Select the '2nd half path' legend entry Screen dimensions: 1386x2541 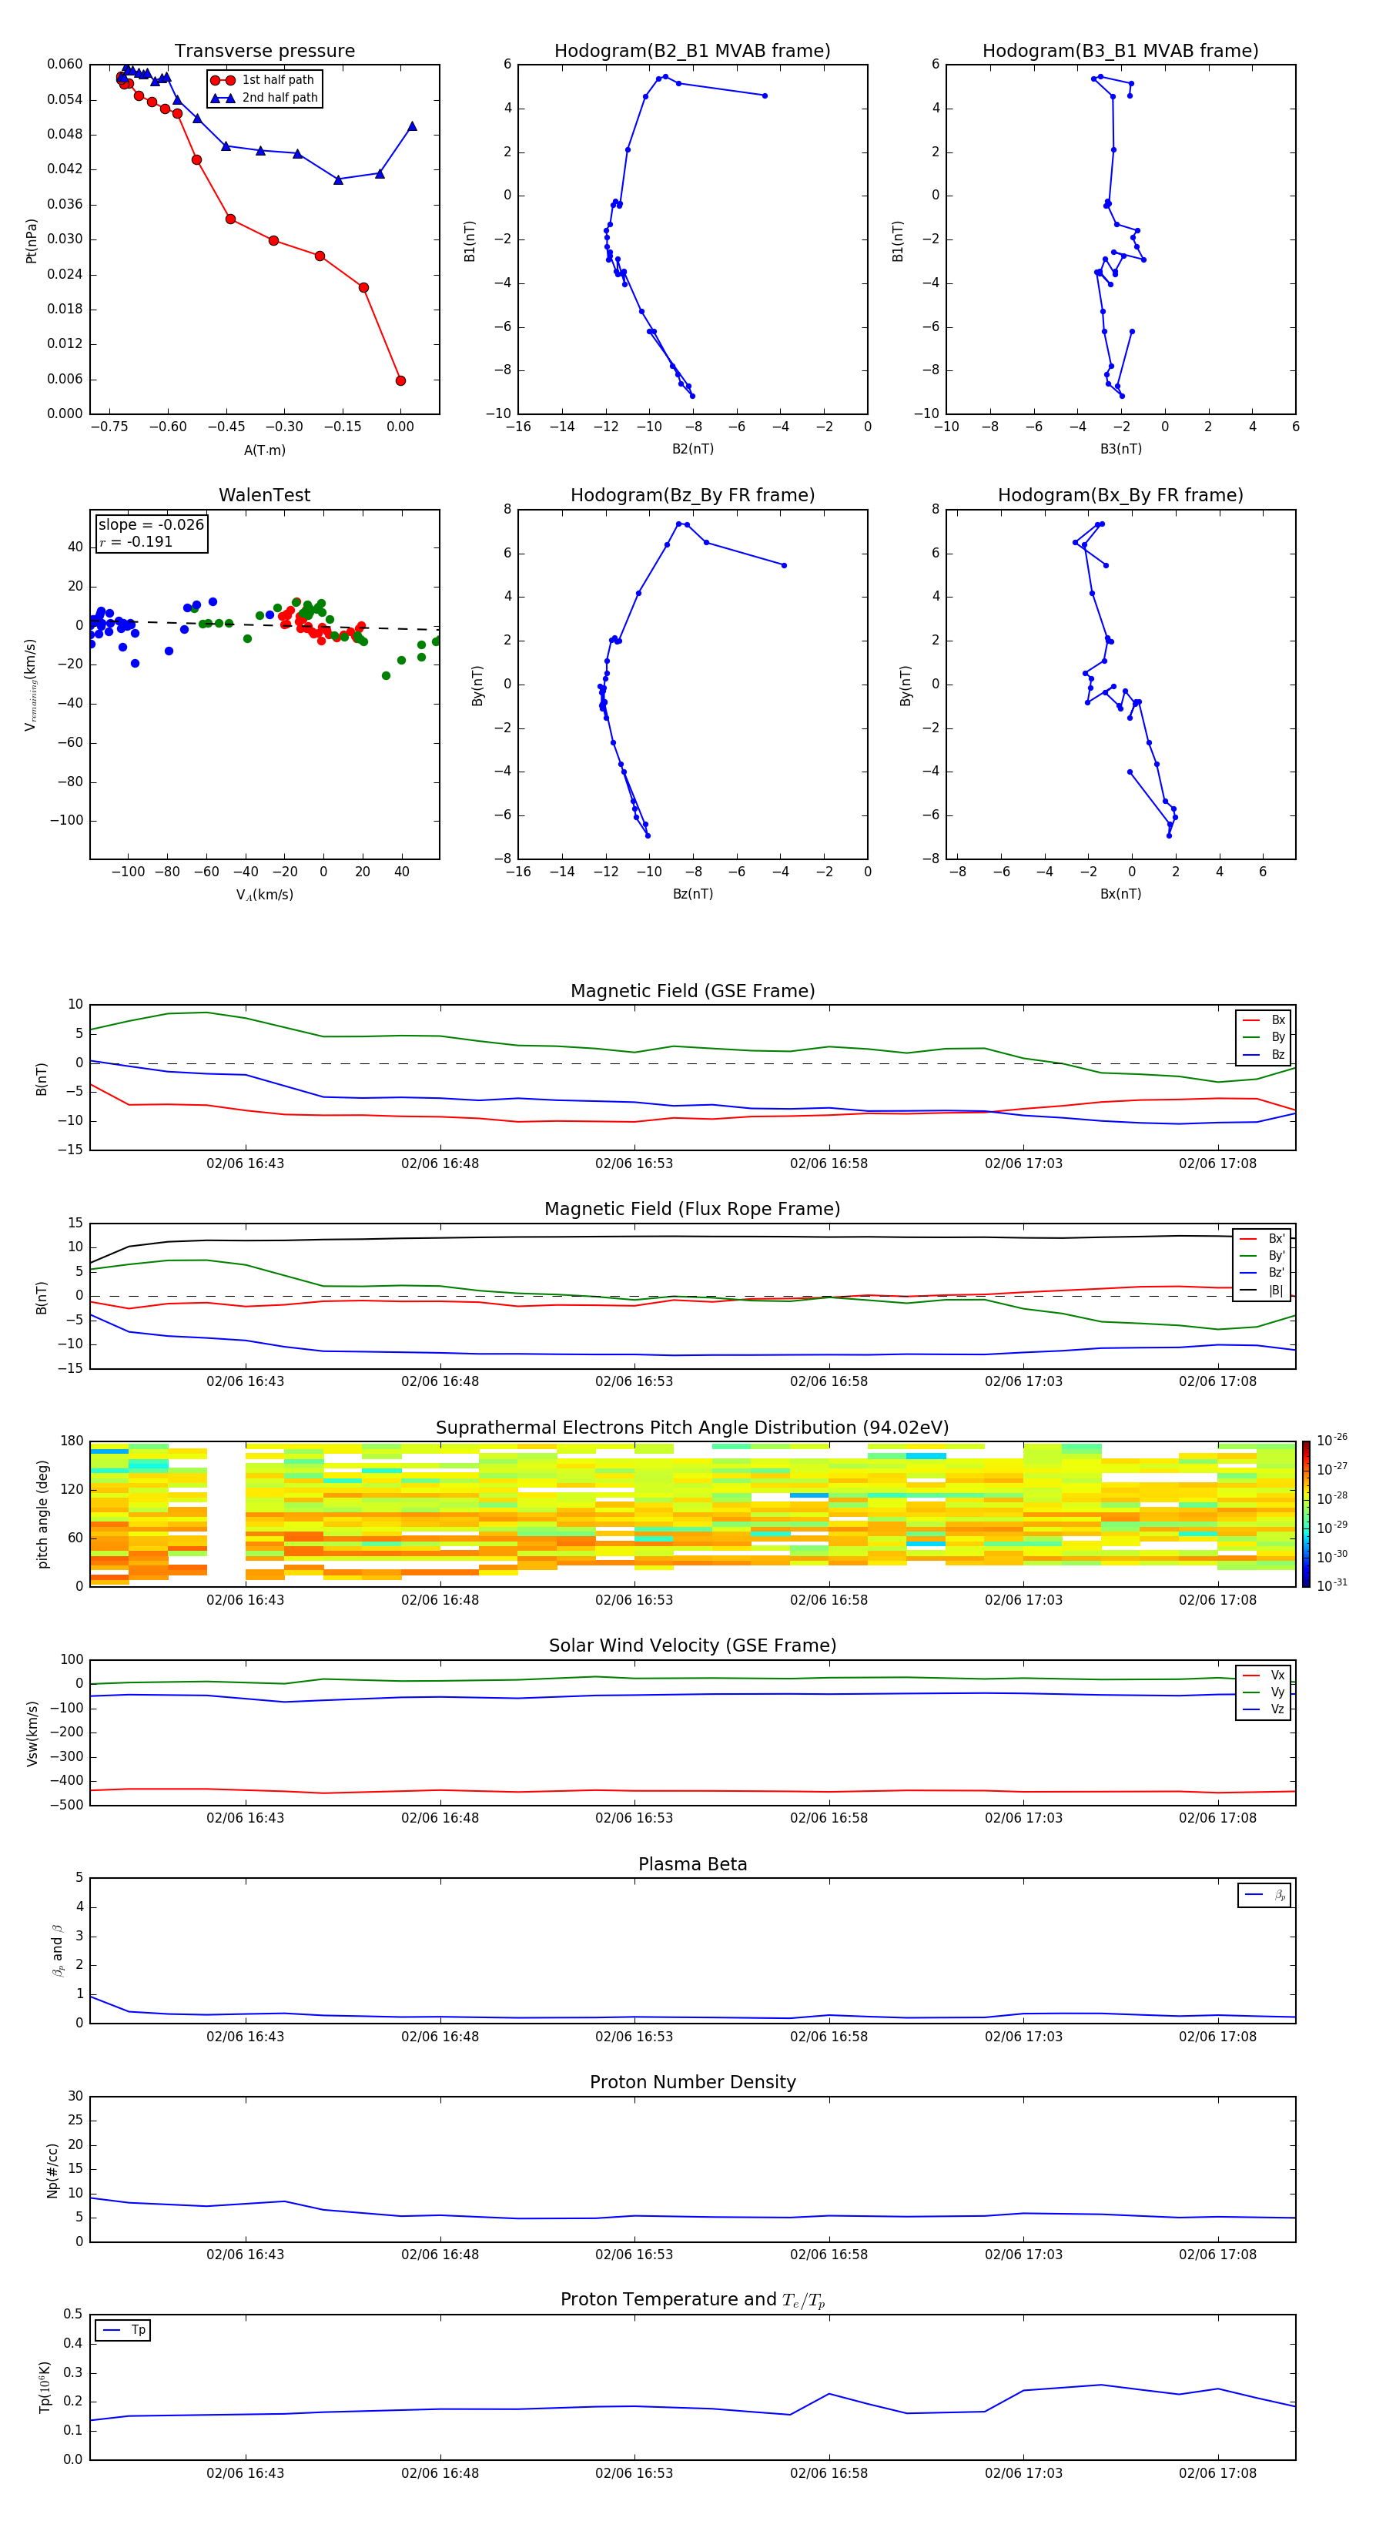coord(264,98)
